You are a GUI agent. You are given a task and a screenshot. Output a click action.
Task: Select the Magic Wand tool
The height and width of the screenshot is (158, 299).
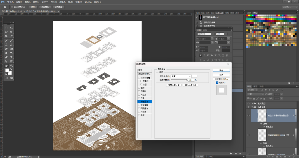click(x=11, y=32)
